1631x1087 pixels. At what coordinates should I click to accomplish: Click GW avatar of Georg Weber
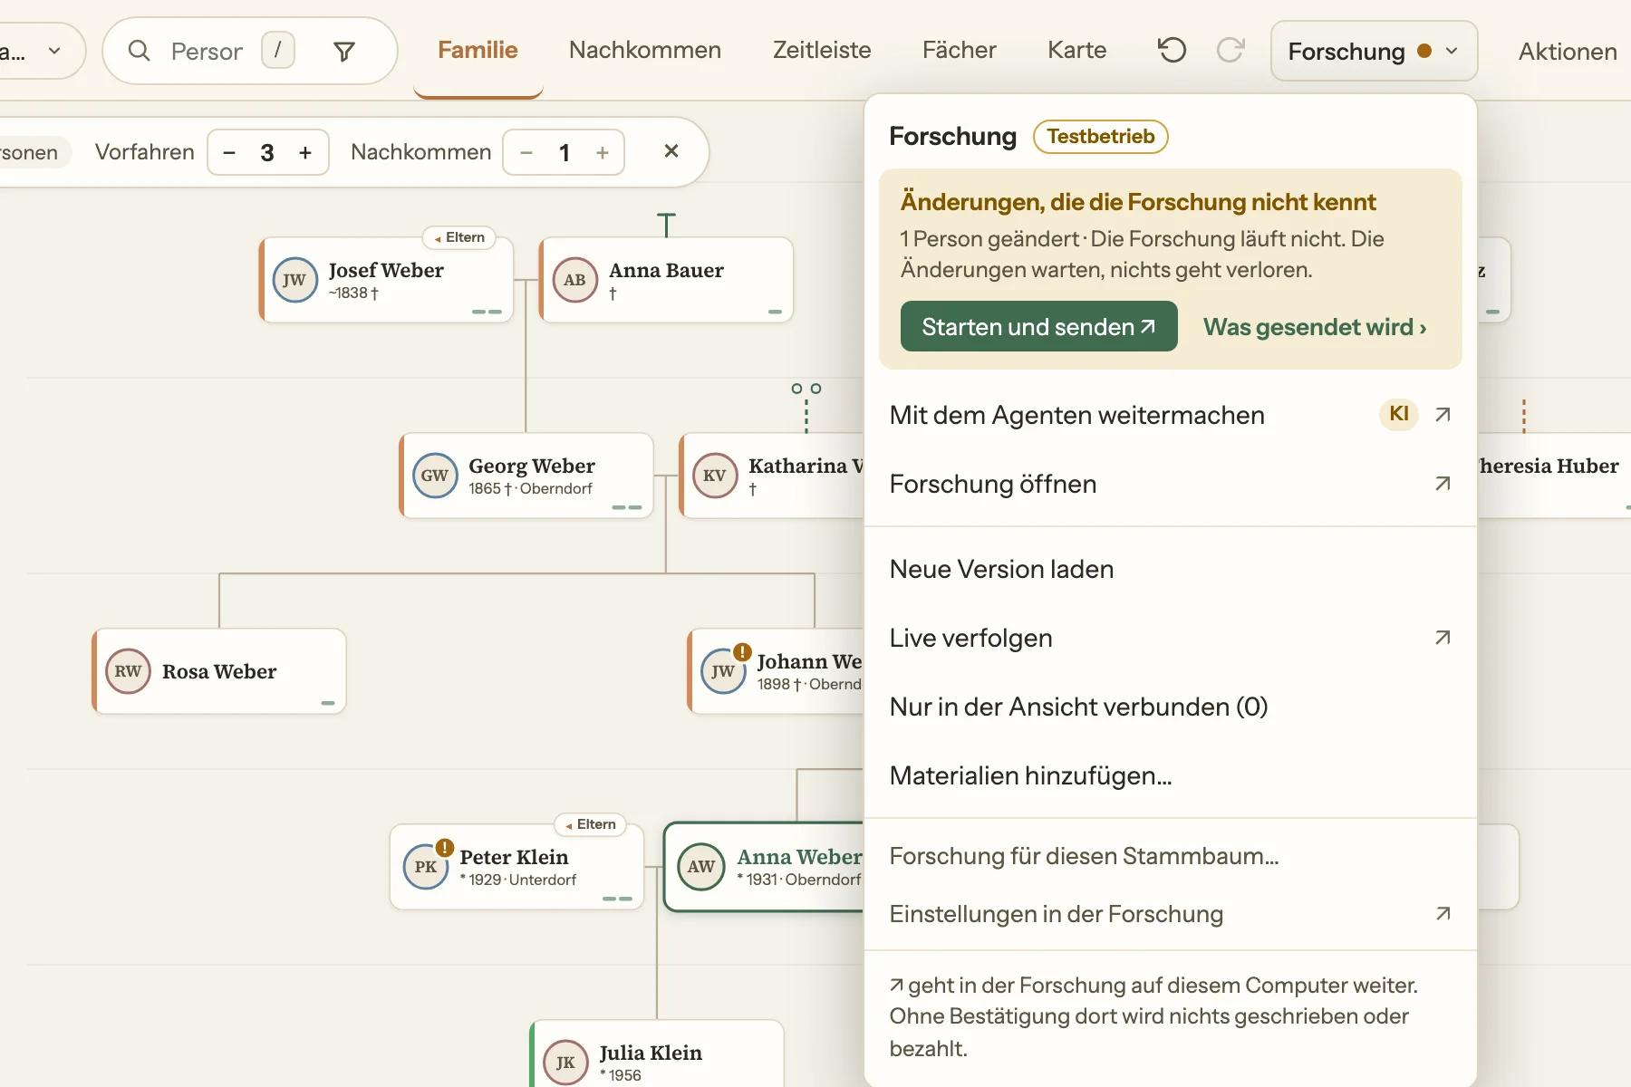(435, 476)
